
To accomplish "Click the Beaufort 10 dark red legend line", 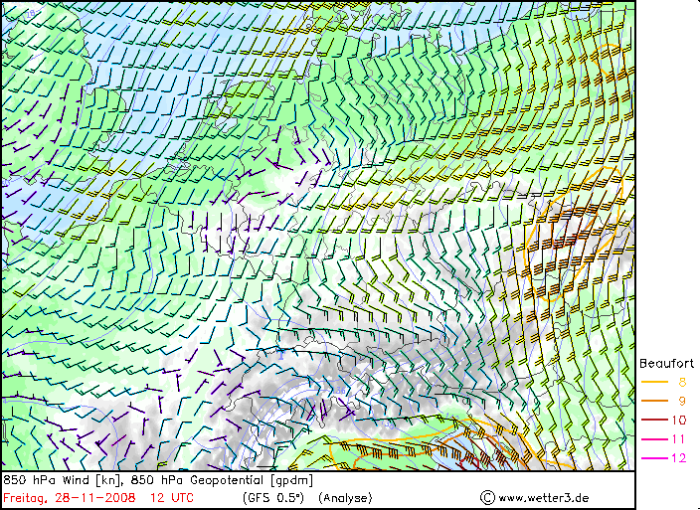I will pyautogui.click(x=654, y=420).
